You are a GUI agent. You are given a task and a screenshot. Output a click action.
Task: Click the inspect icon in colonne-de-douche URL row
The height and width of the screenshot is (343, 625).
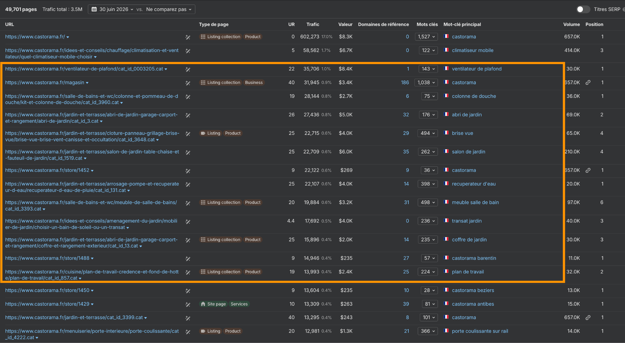(188, 97)
